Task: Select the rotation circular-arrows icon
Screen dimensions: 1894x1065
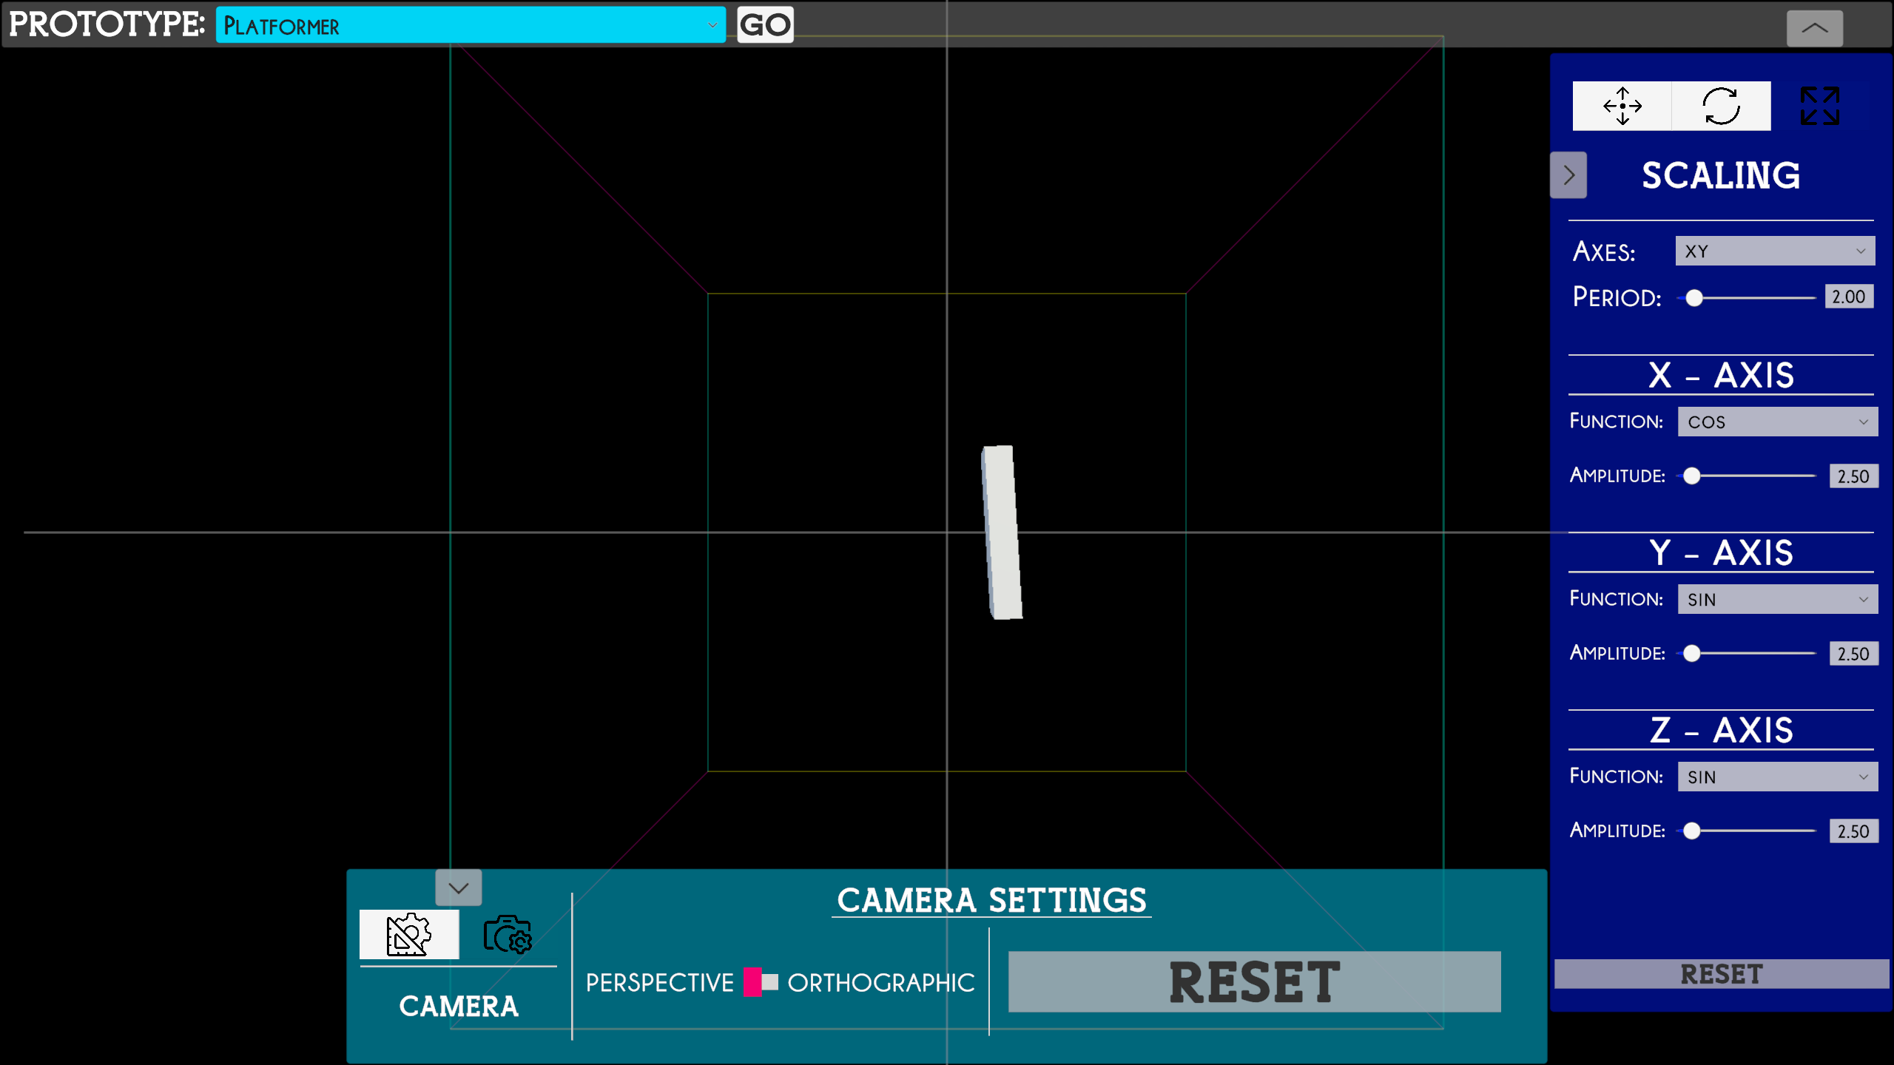Action: [1721, 106]
